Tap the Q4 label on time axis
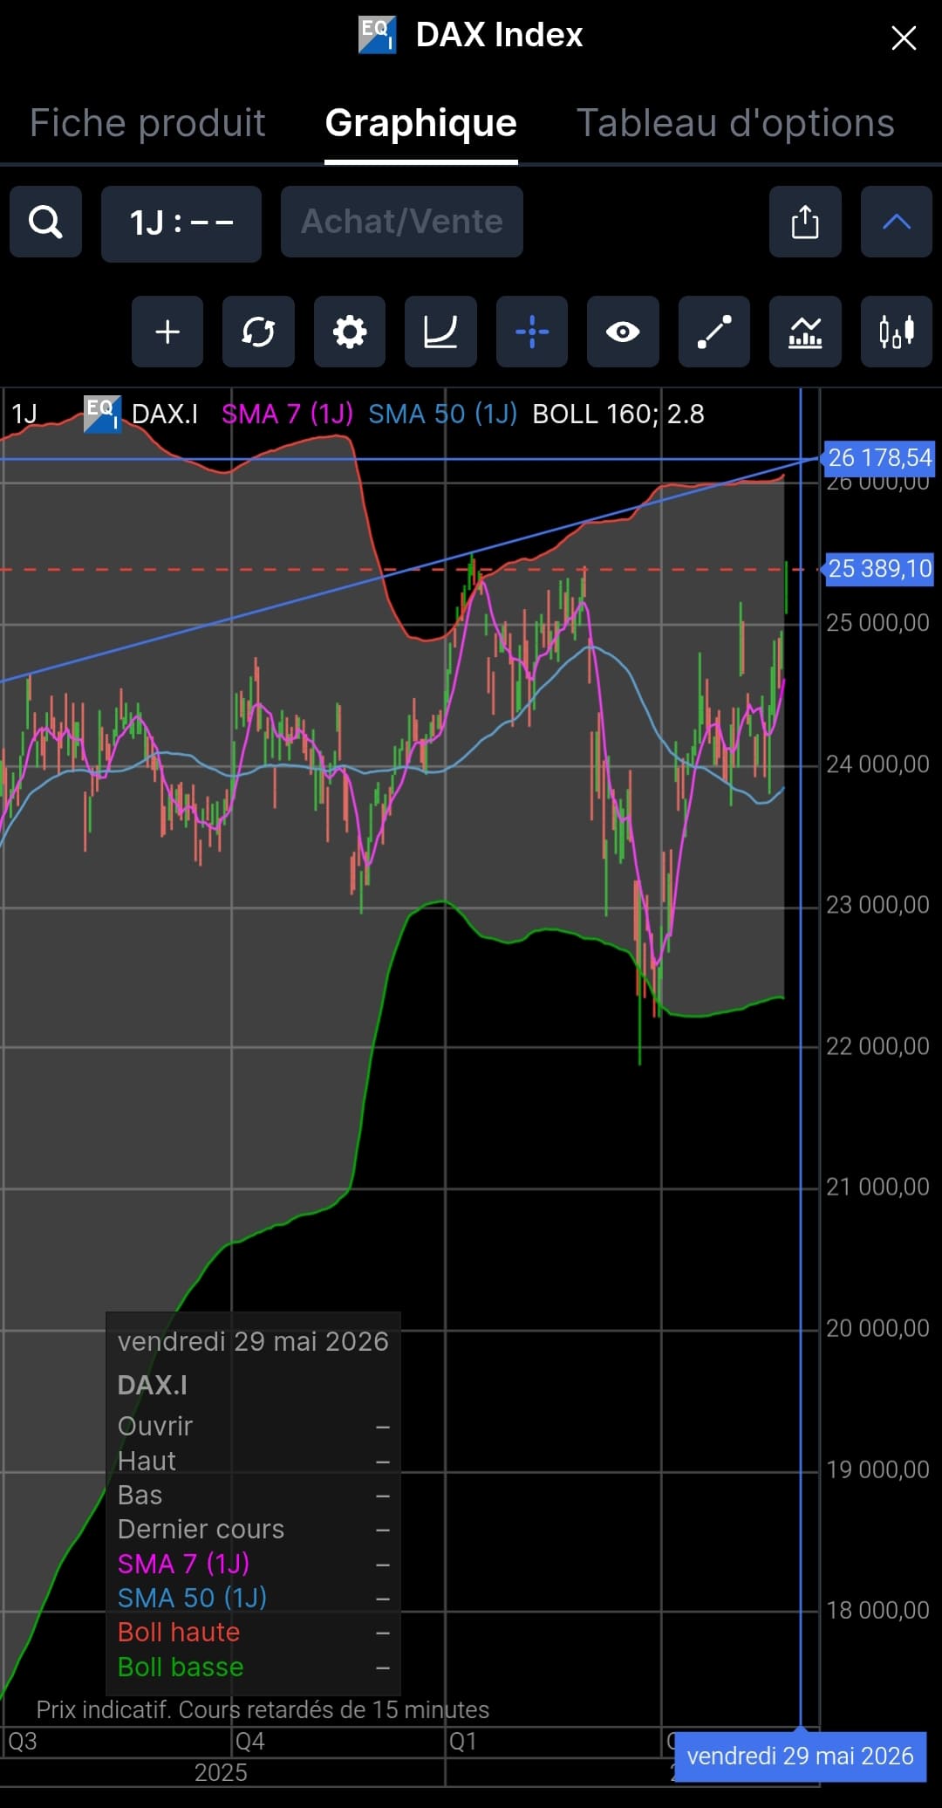 (250, 1741)
